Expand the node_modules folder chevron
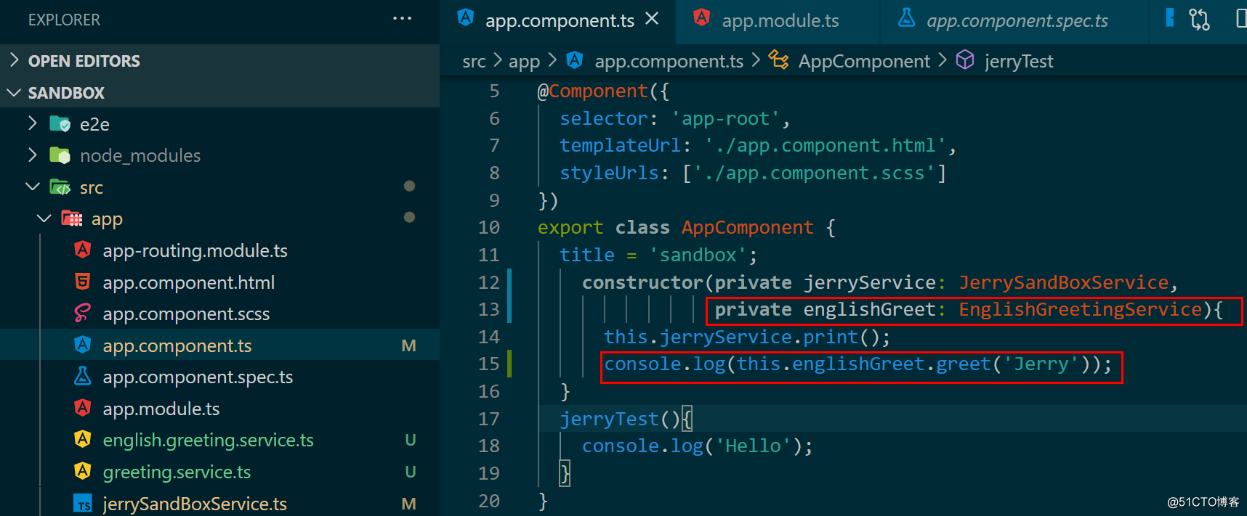This screenshot has width=1247, height=516. (32, 155)
